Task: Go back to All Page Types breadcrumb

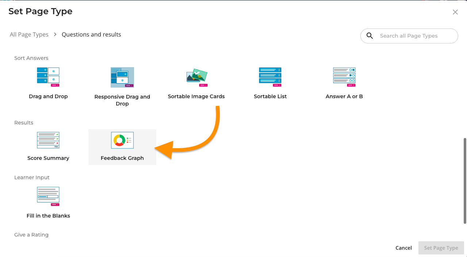Action: coord(29,34)
